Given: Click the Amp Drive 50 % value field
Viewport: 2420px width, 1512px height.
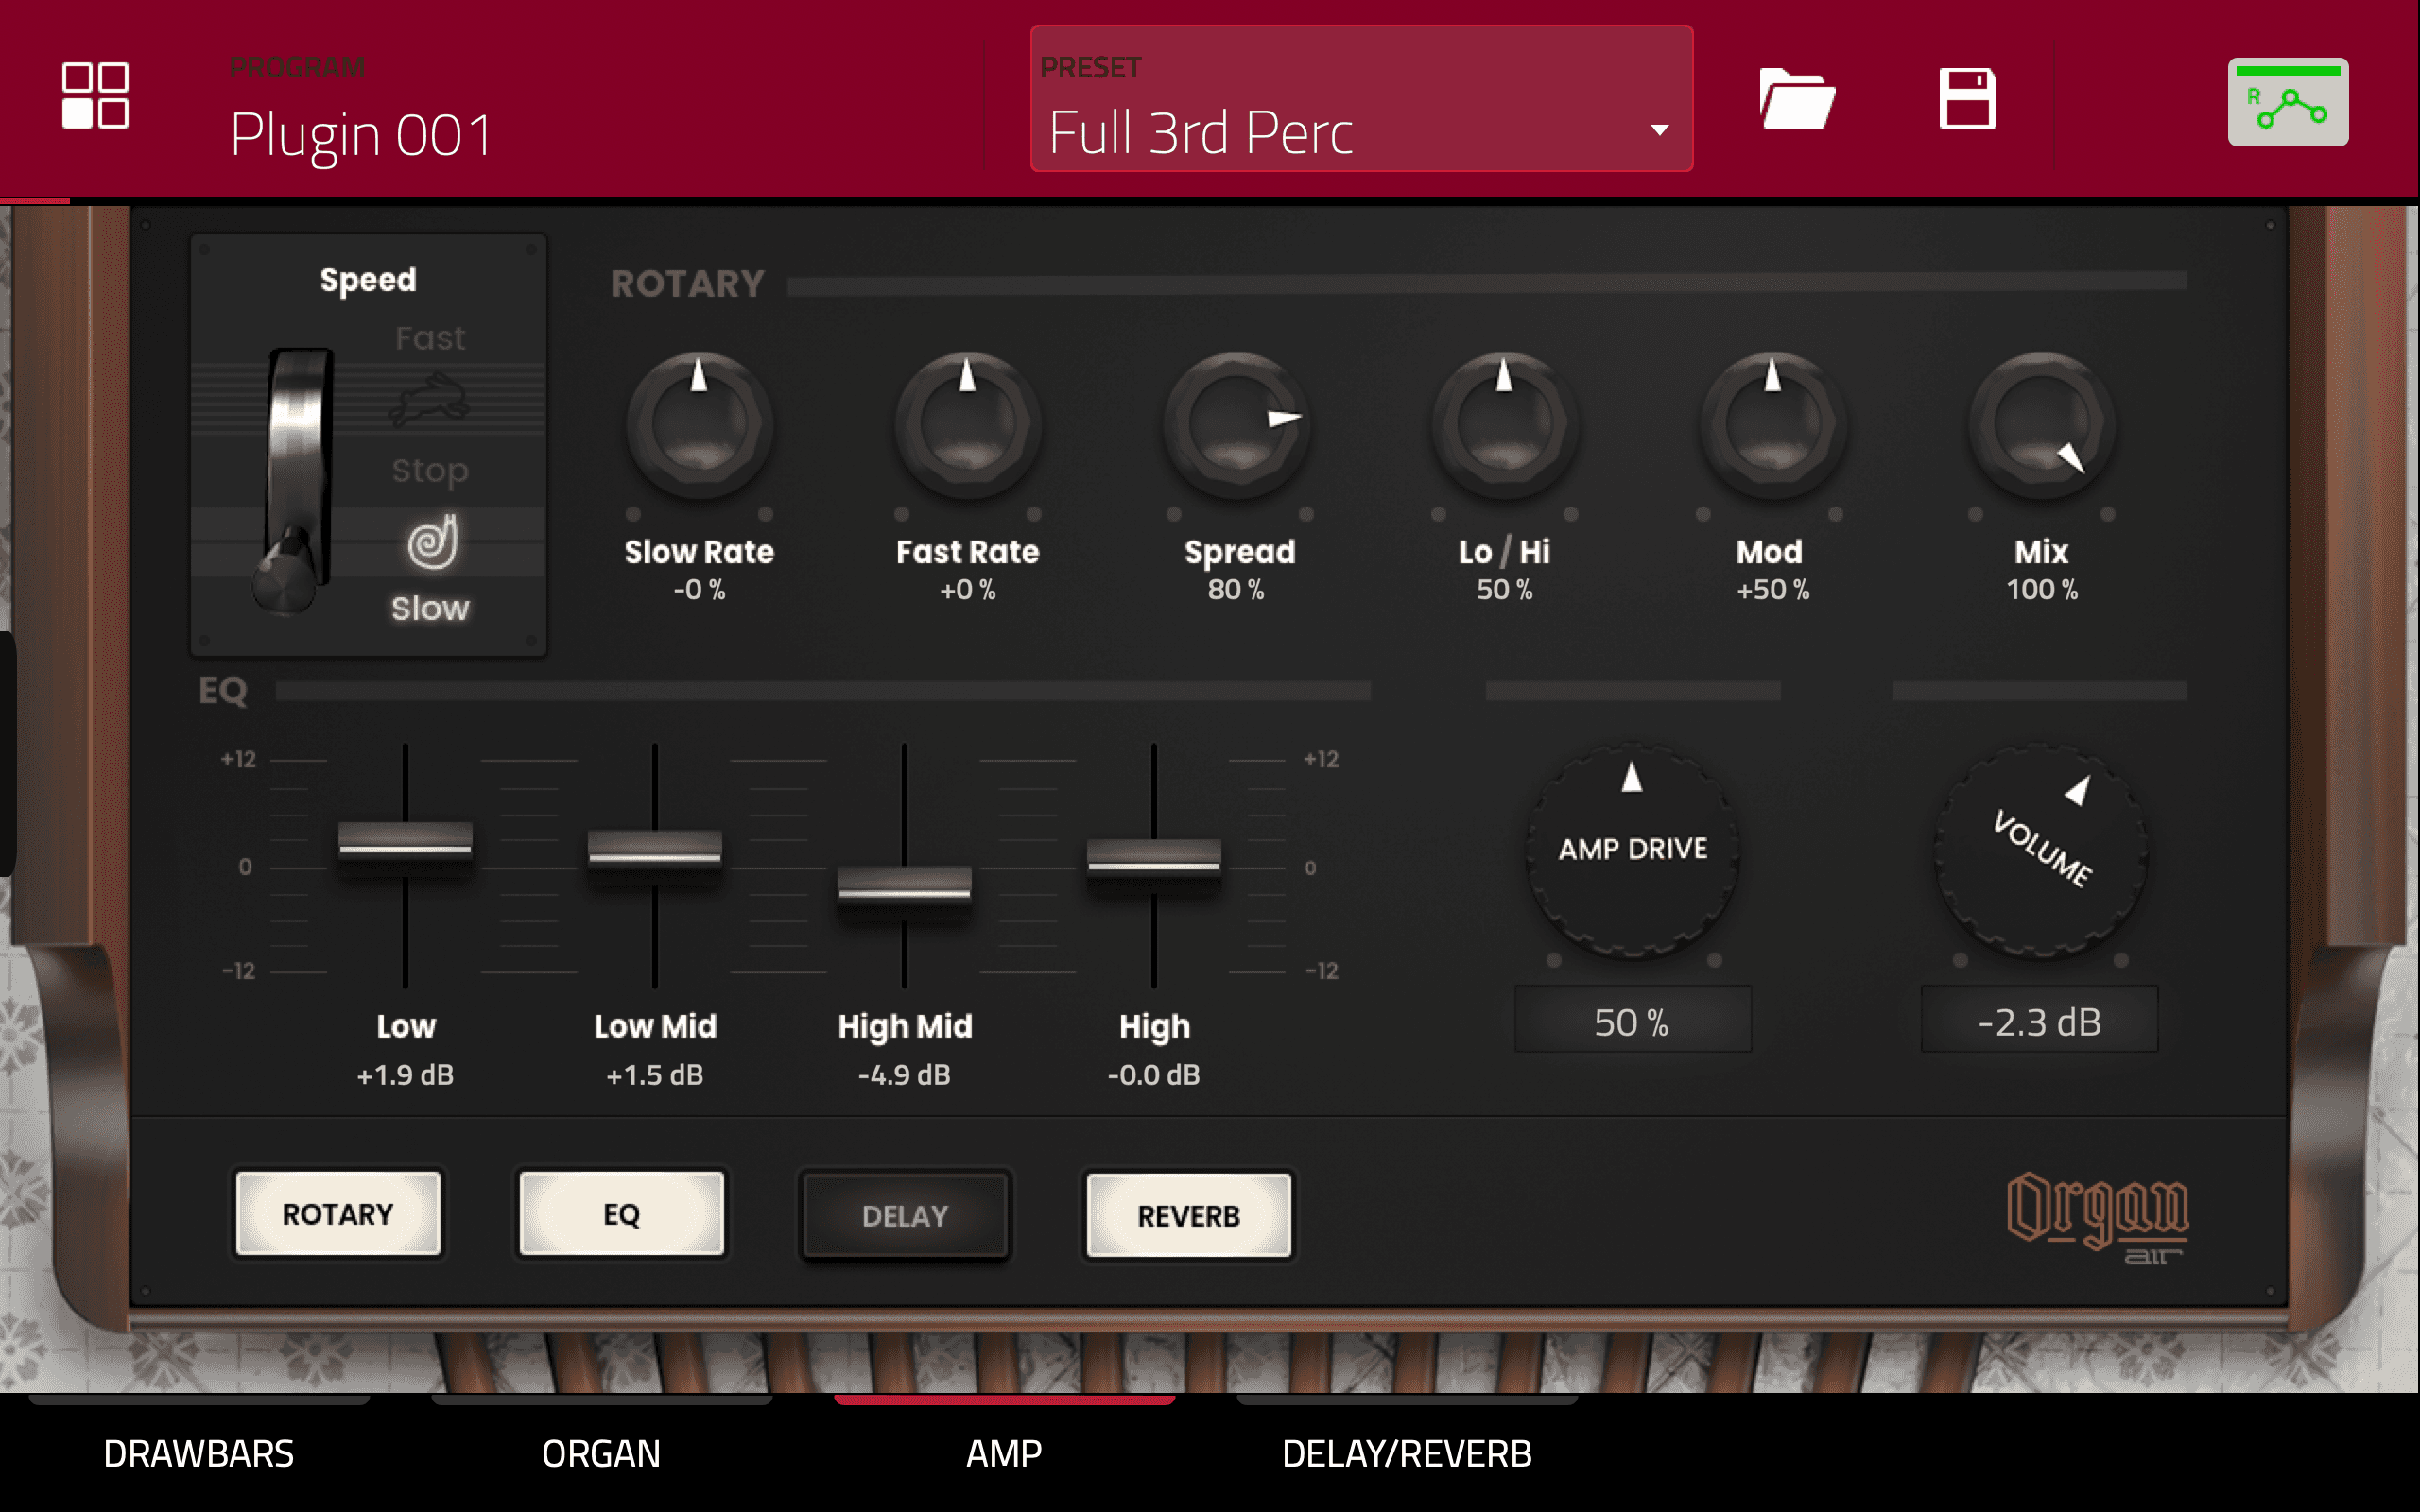Looking at the screenshot, I should click(x=1632, y=1021).
